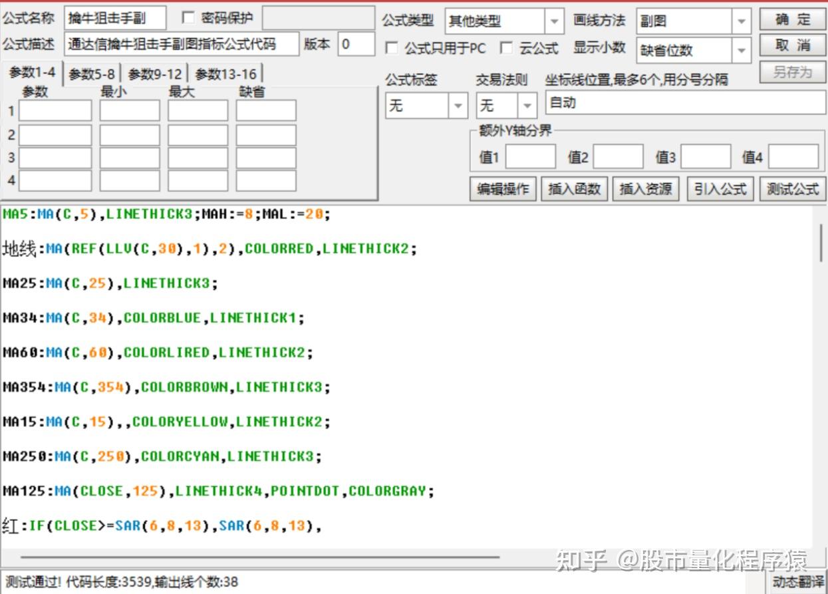This screenshot has height=594, width=828.
Task: Click row 4 参数 name field
Action: (x=55, y=180)
